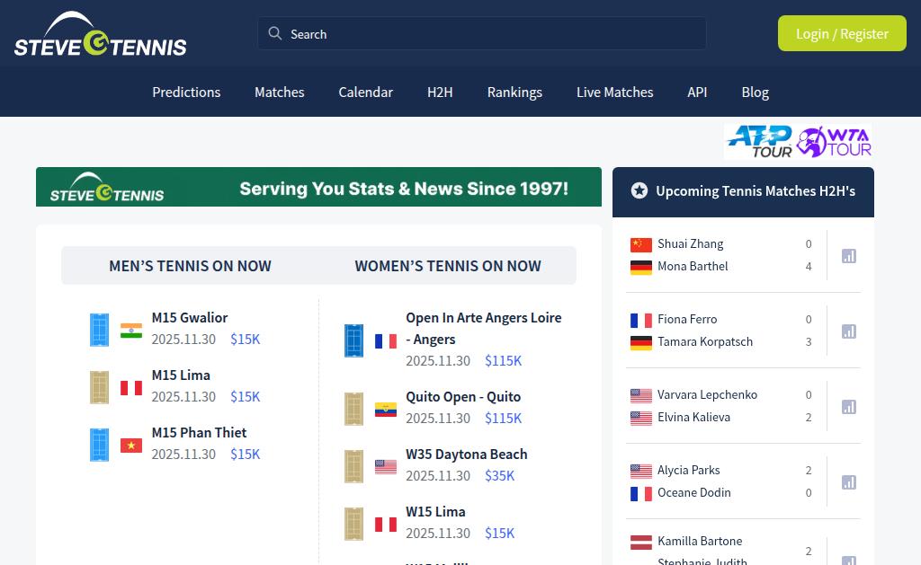
Task: Open the Matches menu
Action: [x=280, y=93]
